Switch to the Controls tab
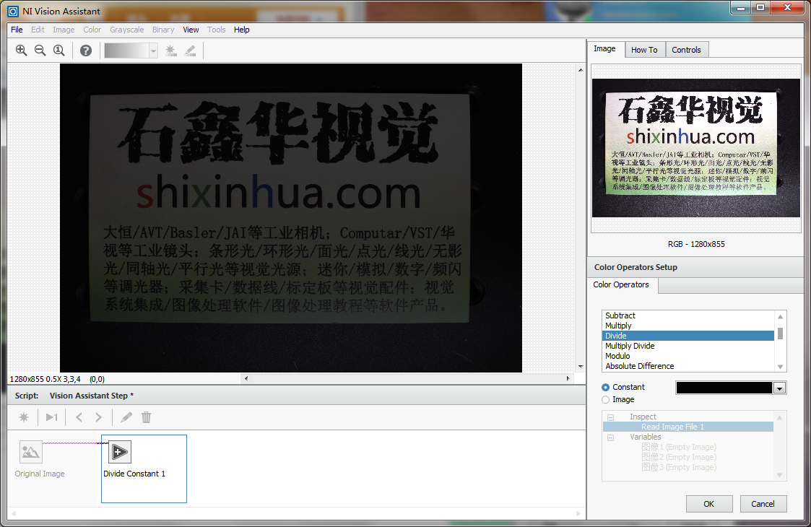This screenshot has width=811, height=527. (686, 50)
